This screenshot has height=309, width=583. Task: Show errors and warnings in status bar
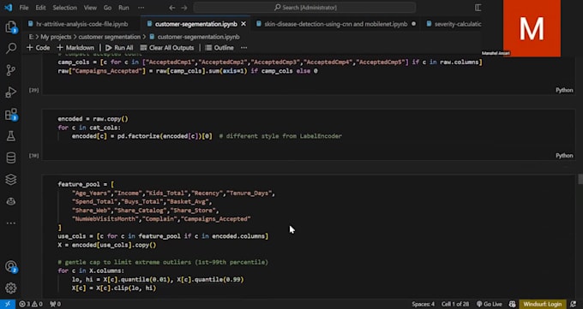point(31,304)
